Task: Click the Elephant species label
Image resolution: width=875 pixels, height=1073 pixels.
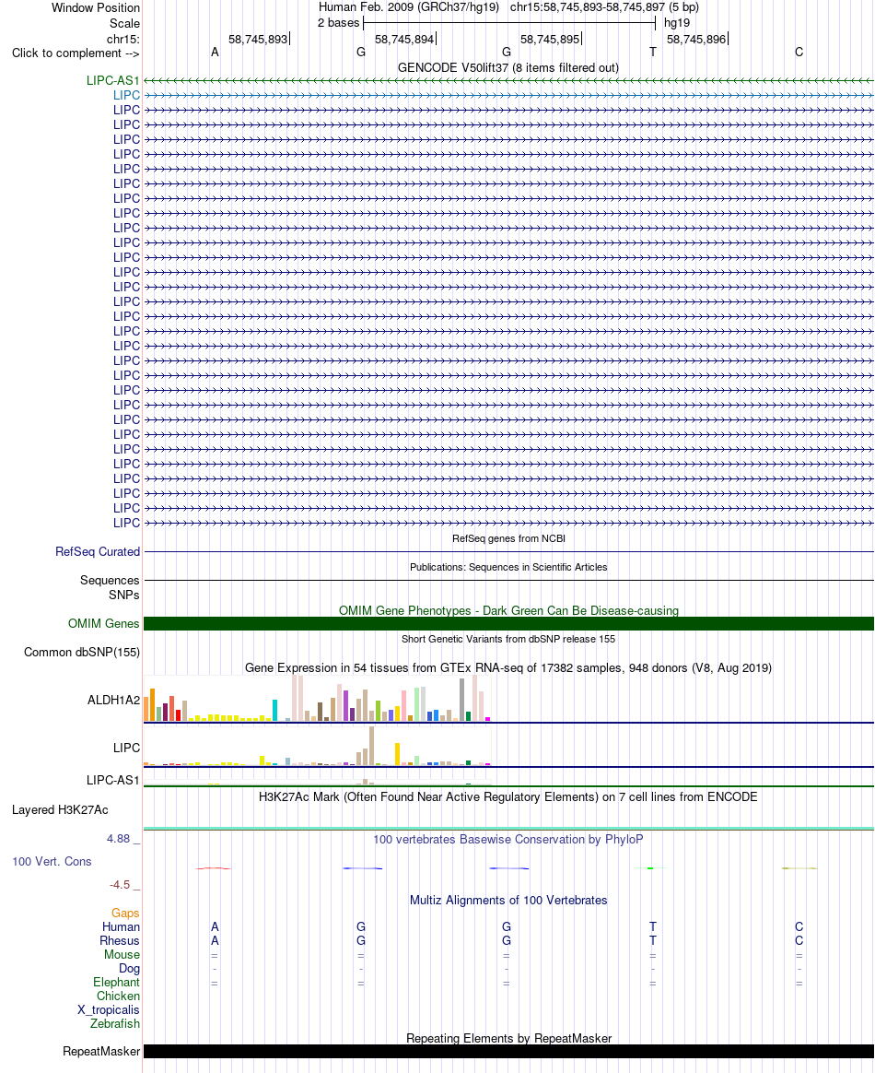Action: pos(116,983)
